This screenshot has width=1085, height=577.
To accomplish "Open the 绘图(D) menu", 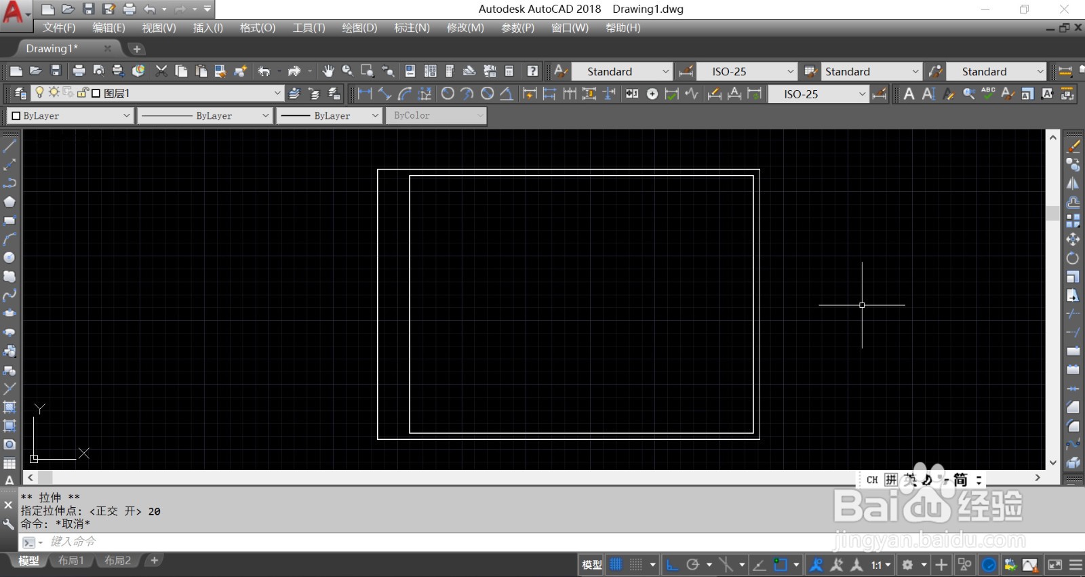I will tap(359, 28).
